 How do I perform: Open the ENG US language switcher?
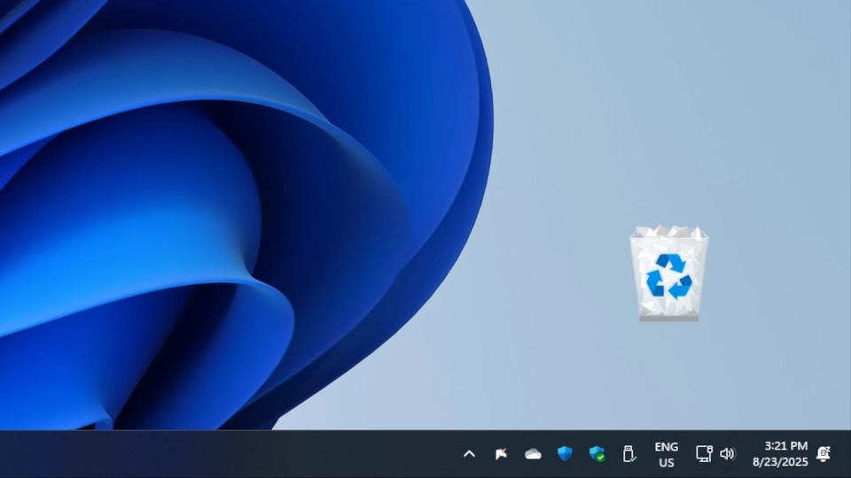point(667,454)
